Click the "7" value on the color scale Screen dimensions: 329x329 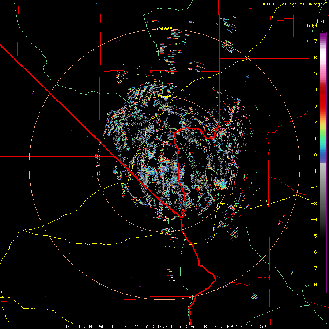315,41
